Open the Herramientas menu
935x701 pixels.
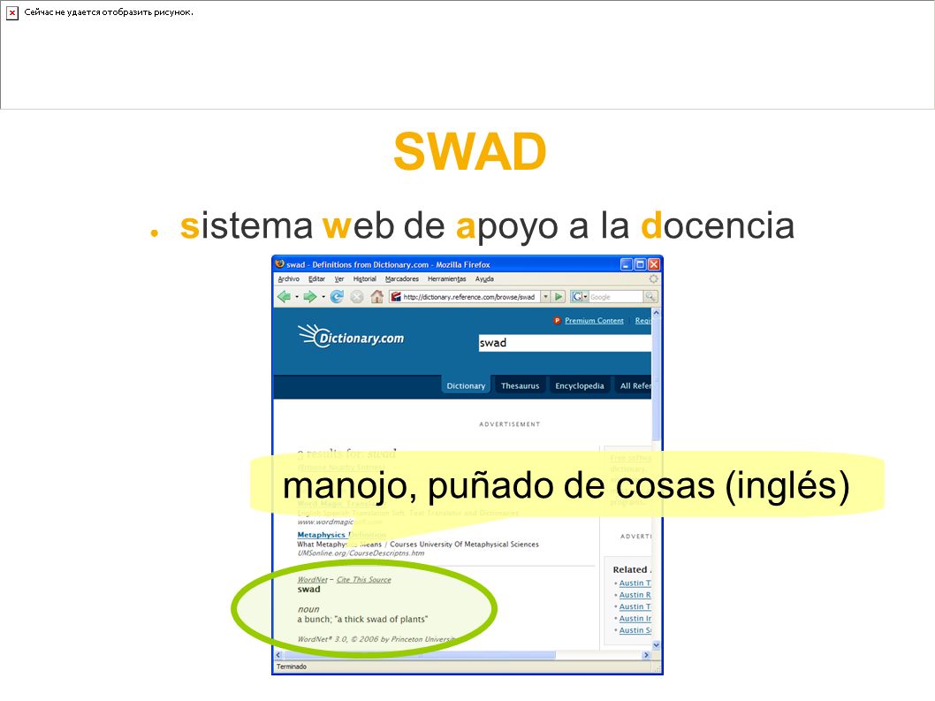point(446,278)
